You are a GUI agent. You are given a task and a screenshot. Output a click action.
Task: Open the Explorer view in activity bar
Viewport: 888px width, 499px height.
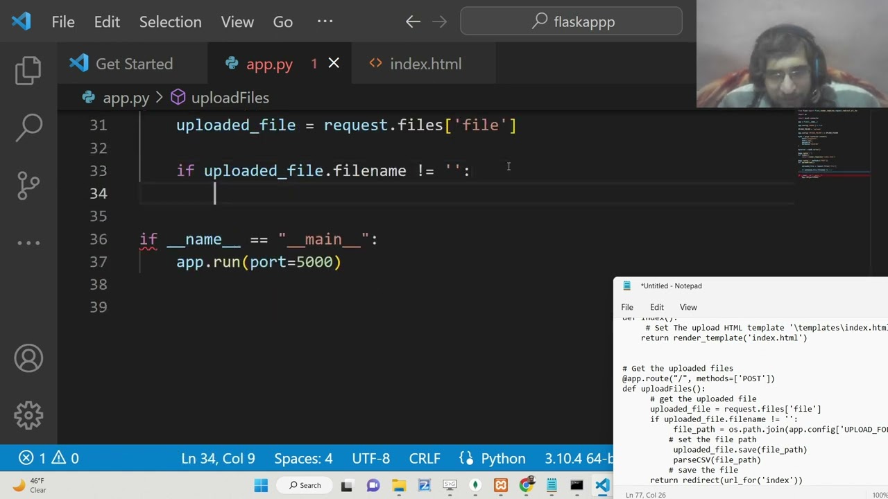coord(28,71)
